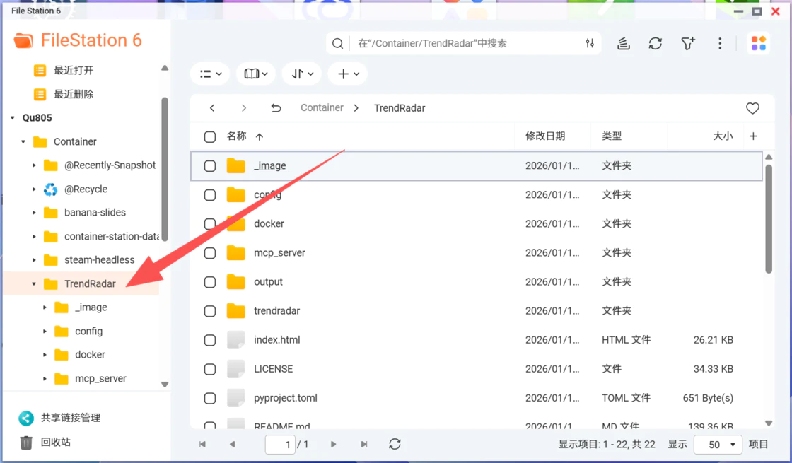Check the config folder checkbox

tap(210, 195)
